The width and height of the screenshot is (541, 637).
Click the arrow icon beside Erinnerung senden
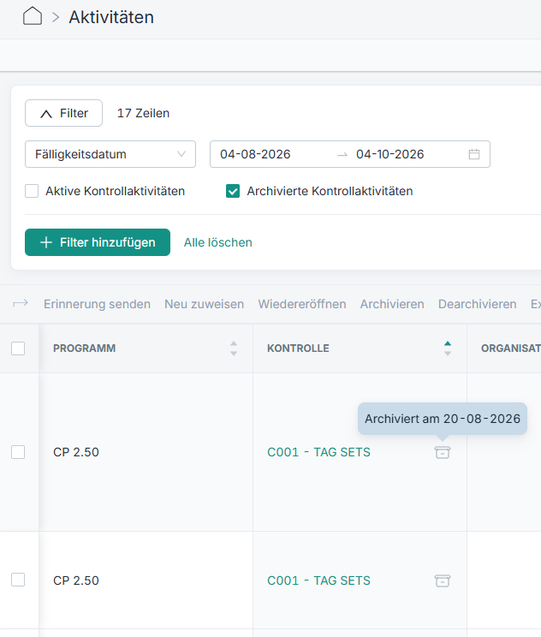tap(21, 303)
